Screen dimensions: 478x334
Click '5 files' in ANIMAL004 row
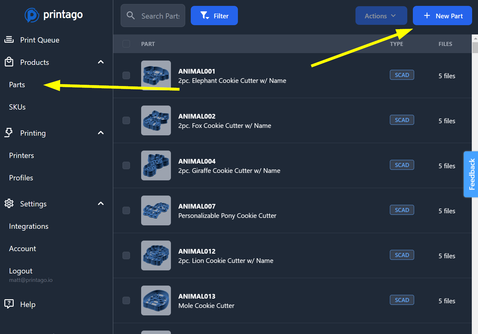pyautogui.click(x=447, y=166)
